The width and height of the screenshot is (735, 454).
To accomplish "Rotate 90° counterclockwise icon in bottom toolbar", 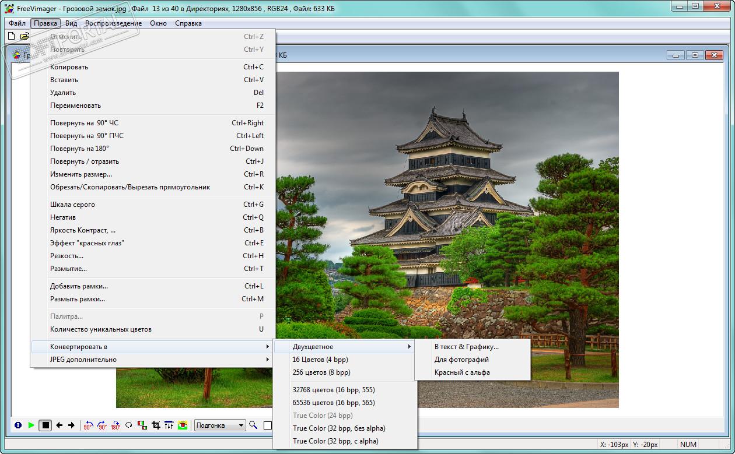I will (x=89, y=425).
